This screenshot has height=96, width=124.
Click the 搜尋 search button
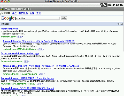click(x=64, y=18)
